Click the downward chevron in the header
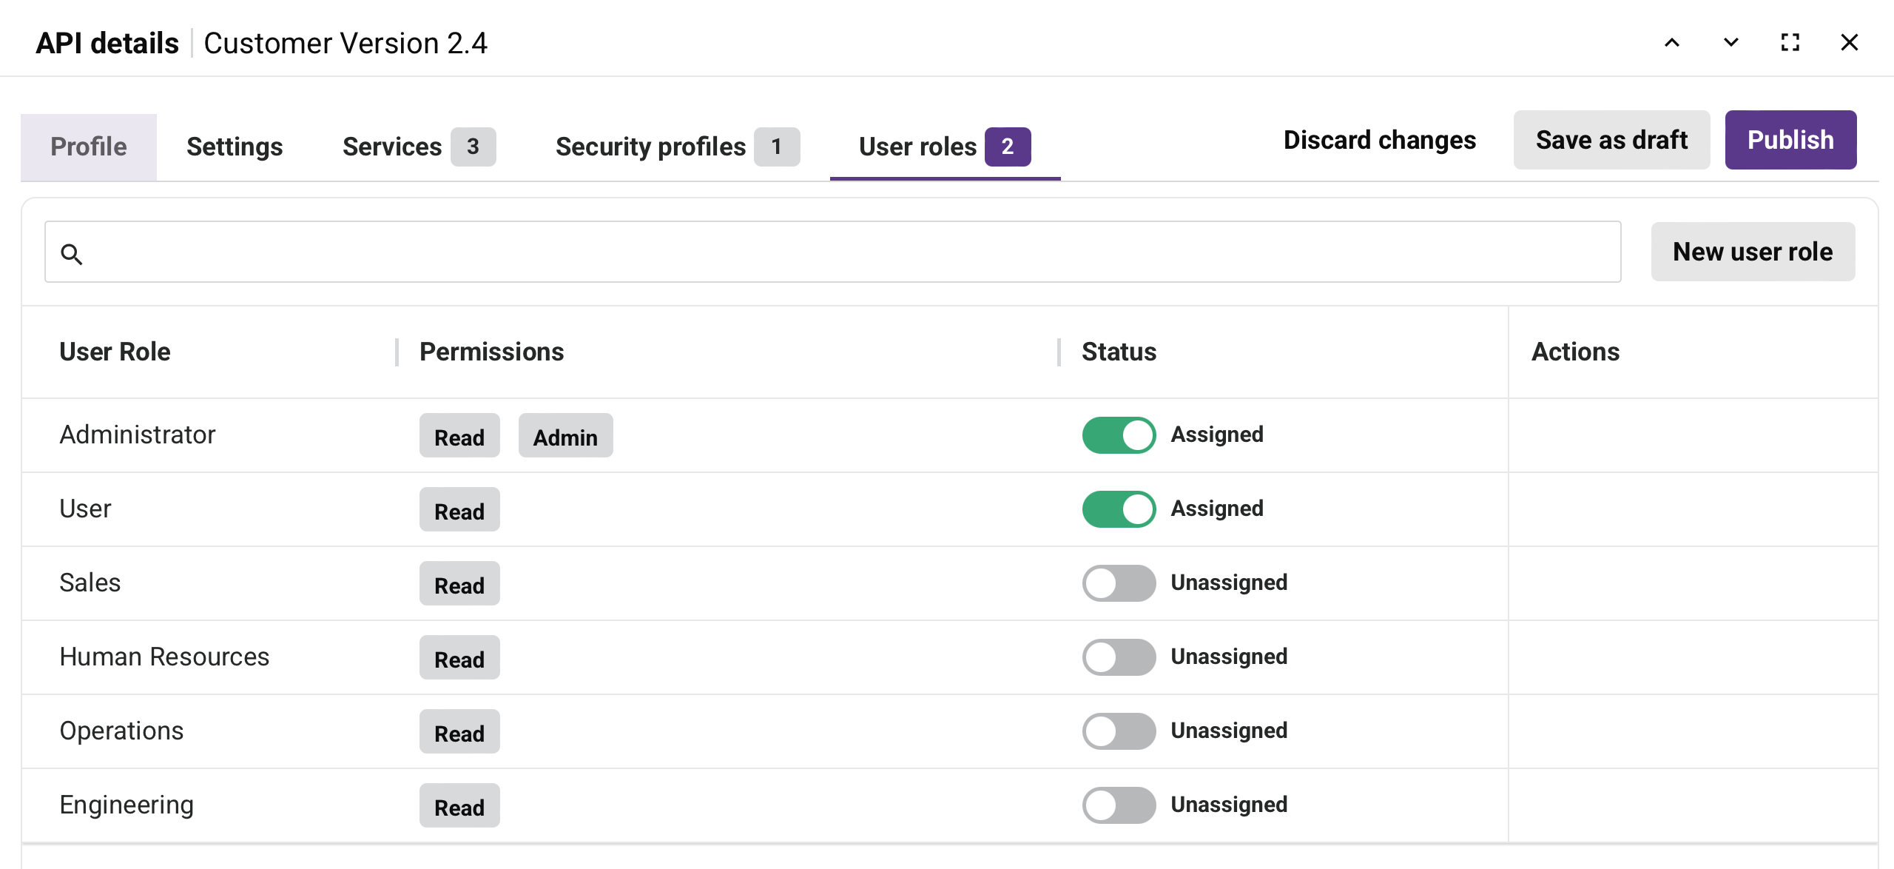The height and width of the screenshot is (869, 1894). pyautogui.click(x=1730, y=42)
